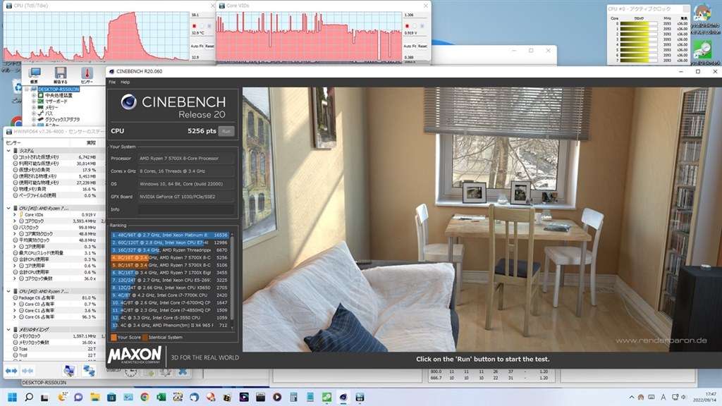This screenshot has width=722, height=406.
Task: Open Thunderbird from taskbar
Action: [x=194, y=397]
